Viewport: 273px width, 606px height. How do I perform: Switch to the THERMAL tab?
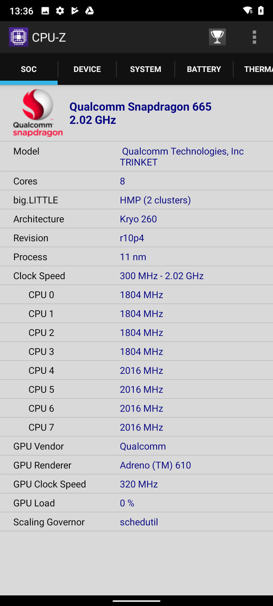[257, 69]
